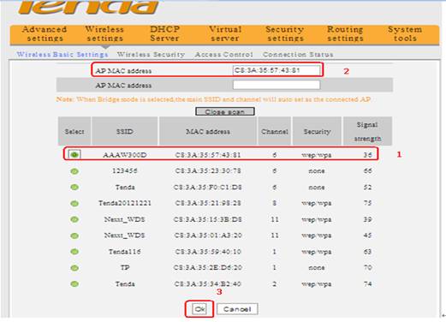Click channel value 8 in Tenda20121221 row
The image size is (446, 322).
(275, 203)
